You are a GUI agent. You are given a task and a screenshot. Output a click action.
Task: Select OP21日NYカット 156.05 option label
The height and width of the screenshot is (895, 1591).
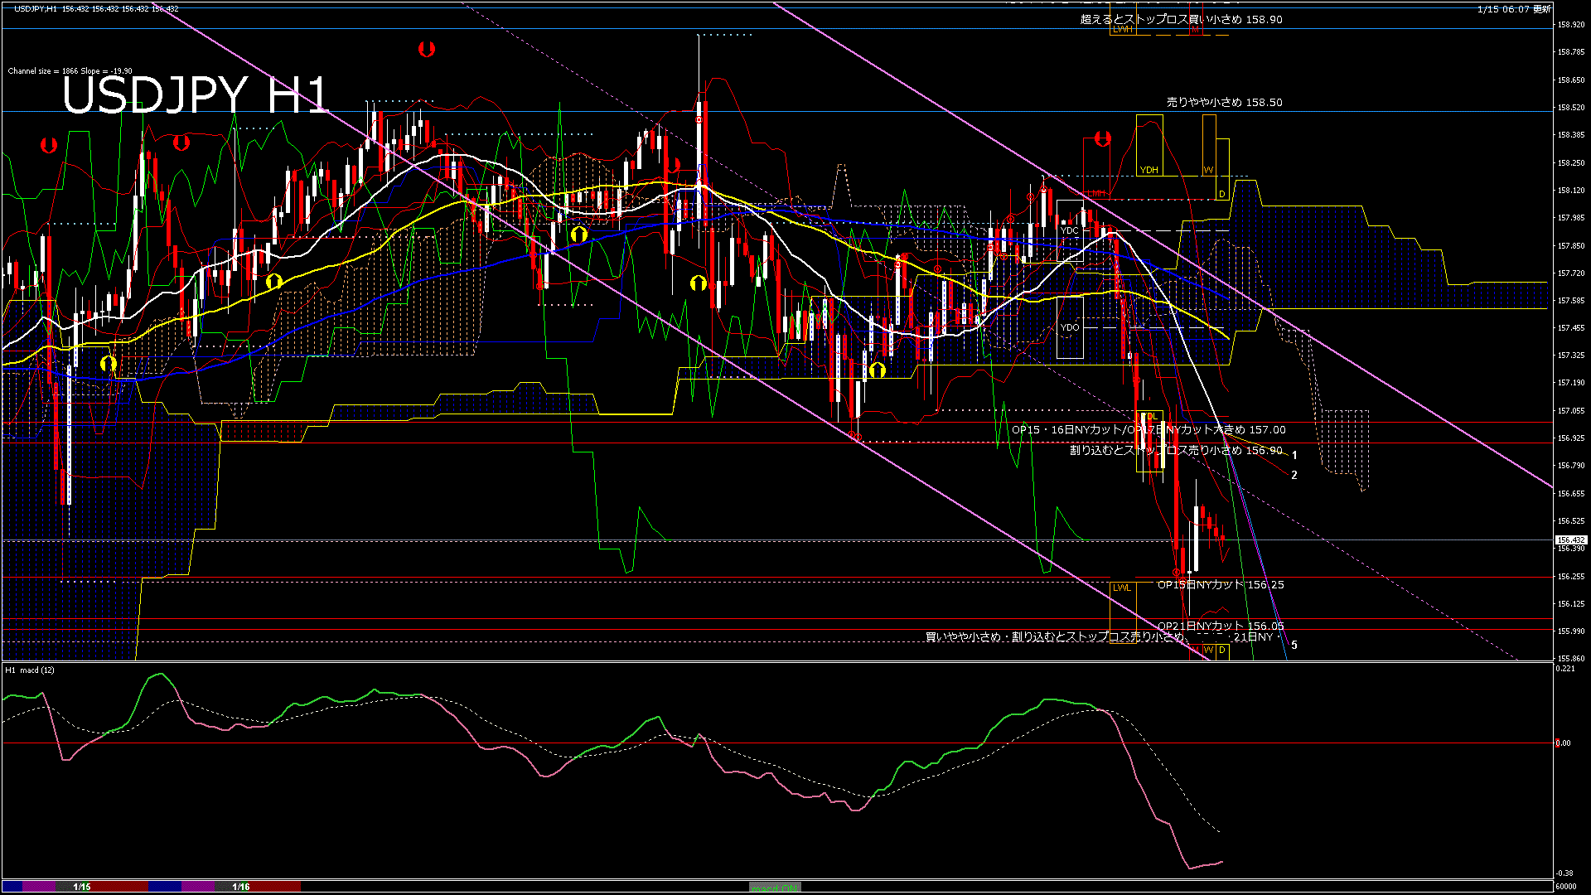1220,626
